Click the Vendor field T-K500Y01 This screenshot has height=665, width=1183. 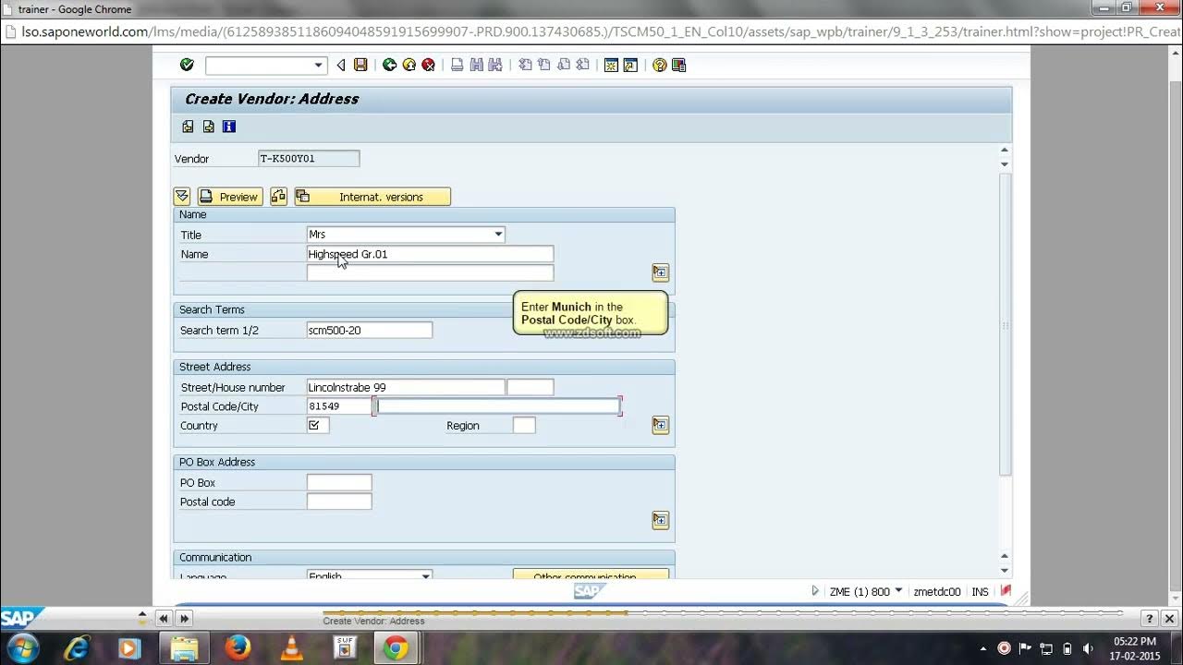pos(309,158)
